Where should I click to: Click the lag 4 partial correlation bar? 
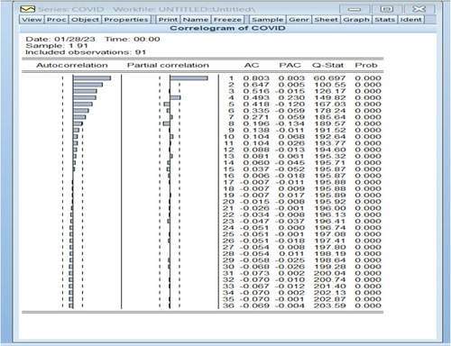coord(175,97)
